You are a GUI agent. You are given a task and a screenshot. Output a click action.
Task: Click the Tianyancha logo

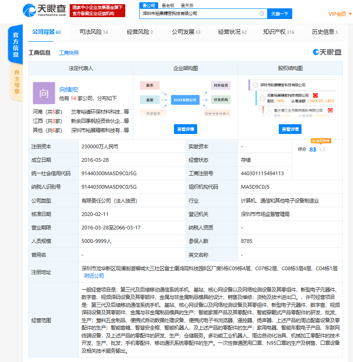[45, 10]
